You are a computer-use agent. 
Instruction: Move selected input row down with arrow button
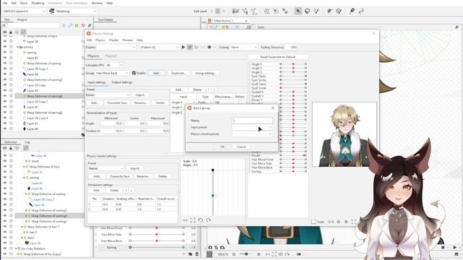coord(214,90)
